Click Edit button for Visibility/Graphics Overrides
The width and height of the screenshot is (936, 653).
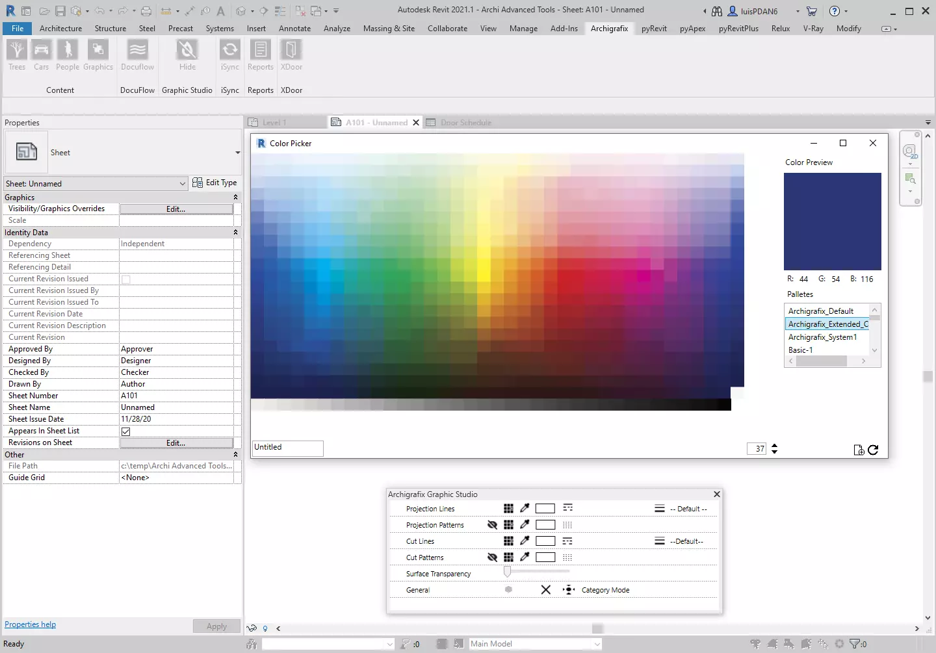tap(175, 209)
